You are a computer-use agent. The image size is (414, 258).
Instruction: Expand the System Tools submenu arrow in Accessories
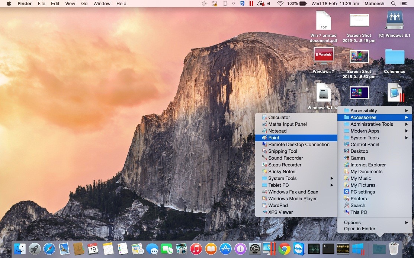click(x=332, y=178)
